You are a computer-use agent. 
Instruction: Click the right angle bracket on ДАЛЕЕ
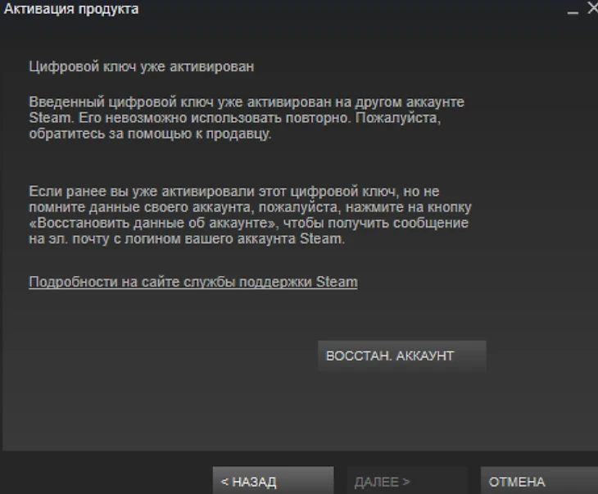click(x=406, y=482)
